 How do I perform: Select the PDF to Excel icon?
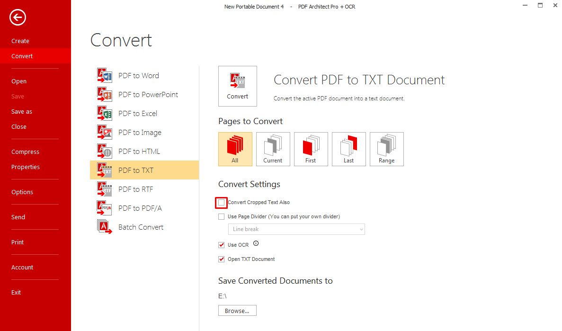[105, 113]
